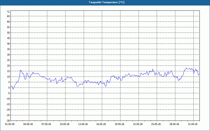Viewport: 210px width, 131px height.
Task: Click the chart title Taupunkt-Temperatur [°C]
Action: (x=107, y=2)
